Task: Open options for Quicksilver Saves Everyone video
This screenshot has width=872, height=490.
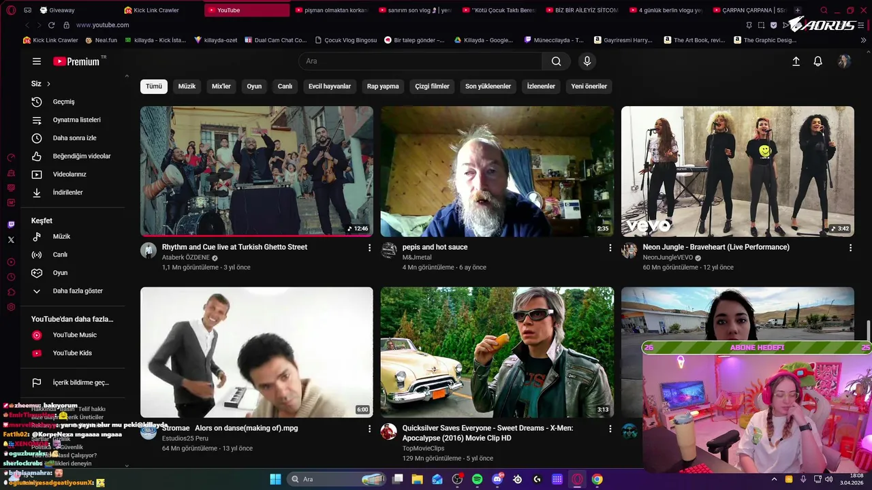Action: (610, 429)
